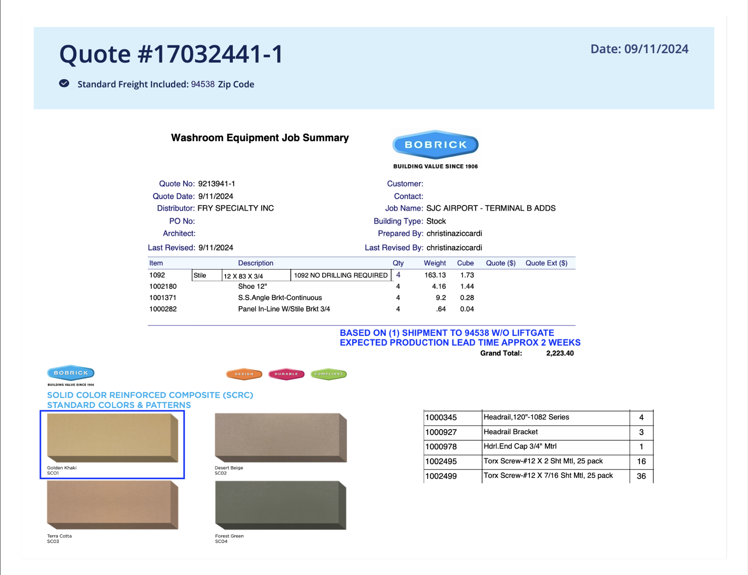Click the Qty value for item 1092
748x575 pixels.
click(398, 275)
